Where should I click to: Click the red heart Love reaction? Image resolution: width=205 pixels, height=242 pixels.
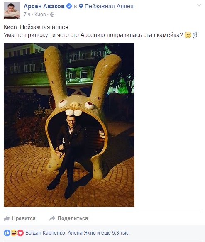tap(20, 233)
